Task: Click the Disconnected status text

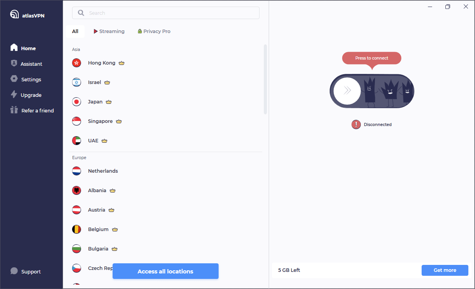Action: [x=378, y=124]
